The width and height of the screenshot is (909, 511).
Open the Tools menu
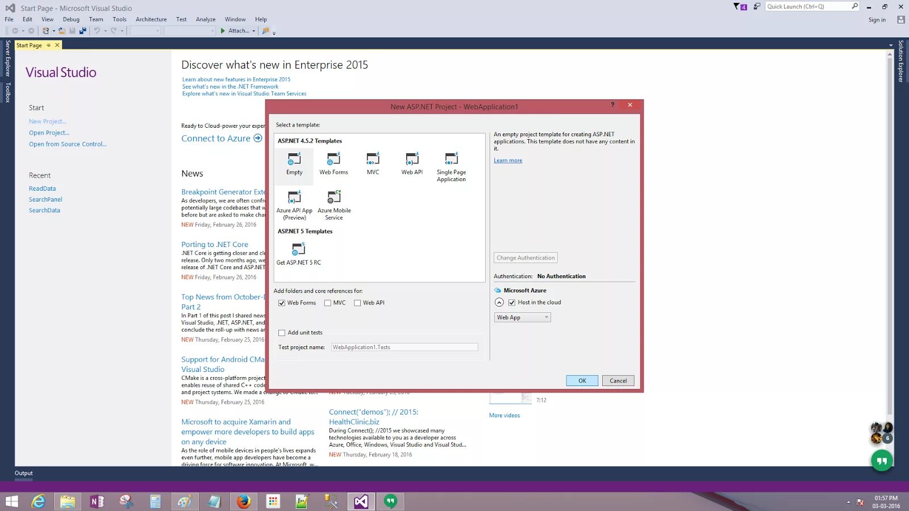pos(119,19)
